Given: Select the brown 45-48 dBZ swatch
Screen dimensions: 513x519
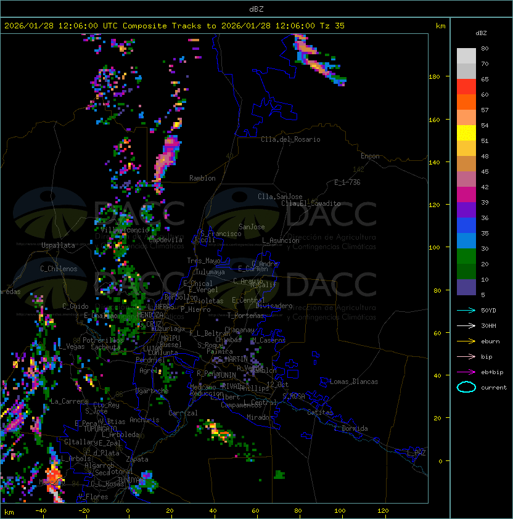Looking at the screenshot, I should 466,163.
